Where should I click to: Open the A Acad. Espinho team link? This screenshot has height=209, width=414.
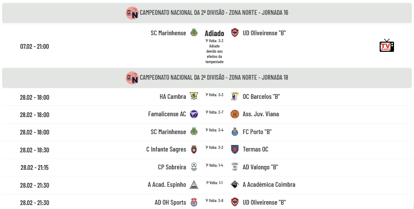[167, 185]
